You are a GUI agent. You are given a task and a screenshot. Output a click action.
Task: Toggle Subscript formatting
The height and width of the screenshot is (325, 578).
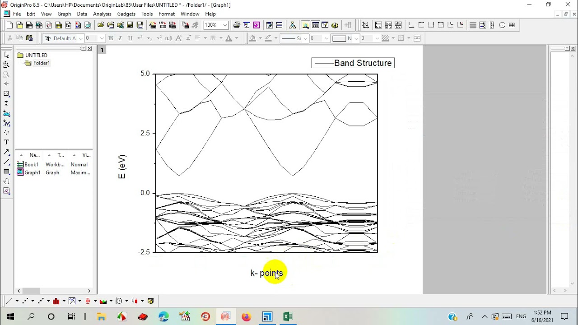pyautogui.click(x=149, y=38)
